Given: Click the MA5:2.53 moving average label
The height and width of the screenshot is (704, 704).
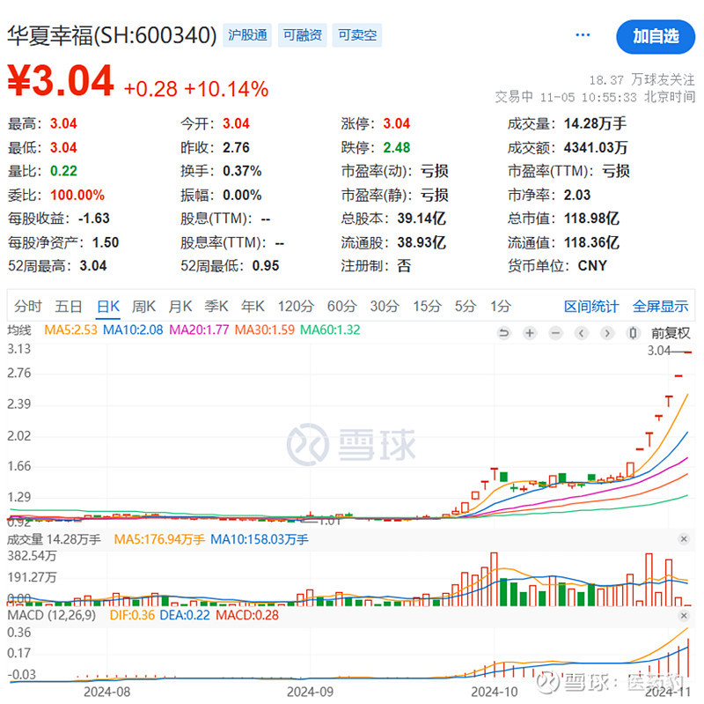Looking at the screenshot, I should [x=70, y=330].
